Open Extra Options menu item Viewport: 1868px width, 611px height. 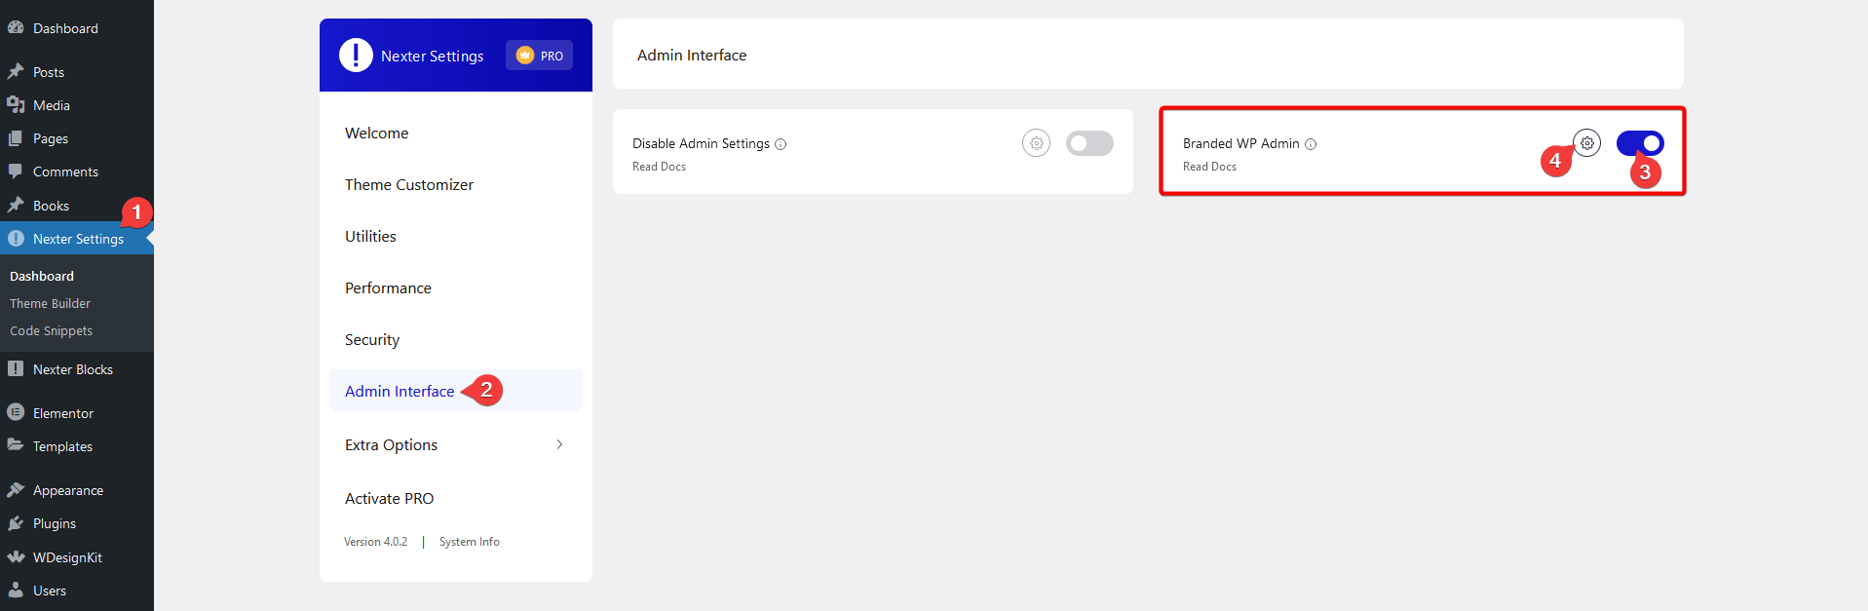click(x=456, y=444)
